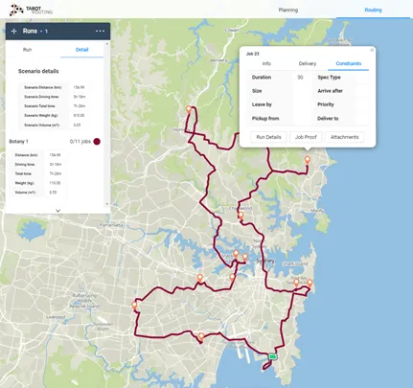Viewport: 413px width, 388px height.
Task: Click the Pickup from field label
Action: click(265, 118)
